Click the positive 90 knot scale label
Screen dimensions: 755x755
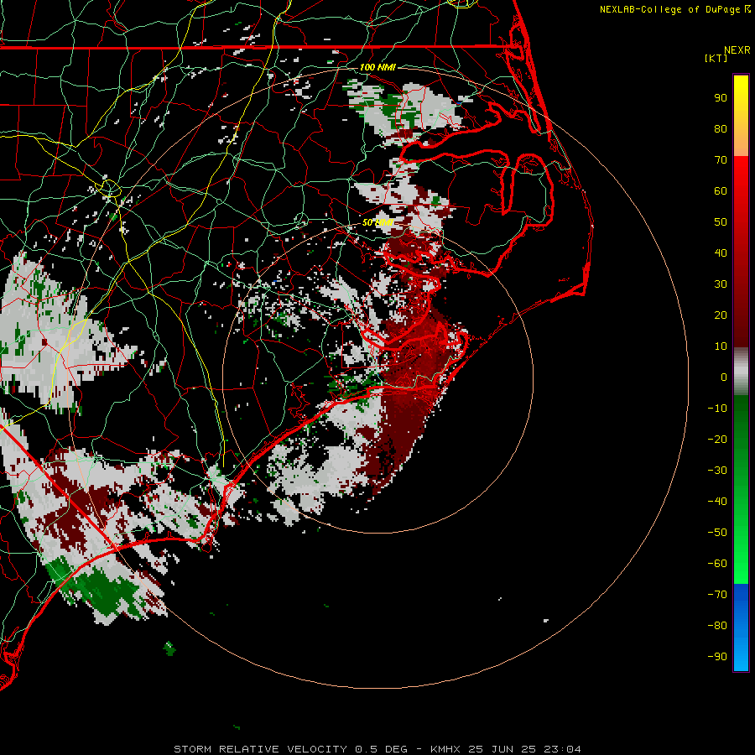pos(721,98)
